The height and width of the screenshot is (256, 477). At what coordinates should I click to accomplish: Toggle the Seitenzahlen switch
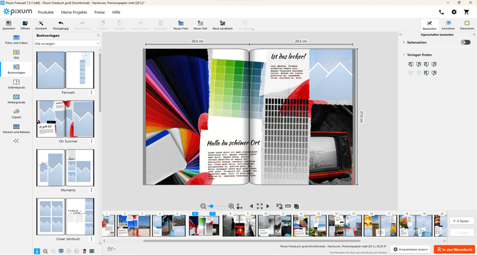(x=466, y=42)
